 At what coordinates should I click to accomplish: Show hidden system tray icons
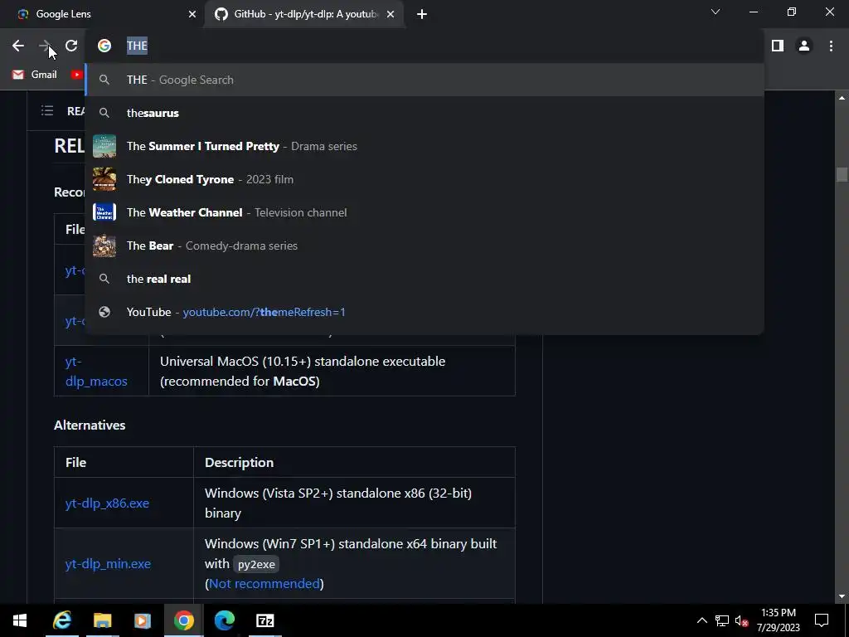point(701,620)
